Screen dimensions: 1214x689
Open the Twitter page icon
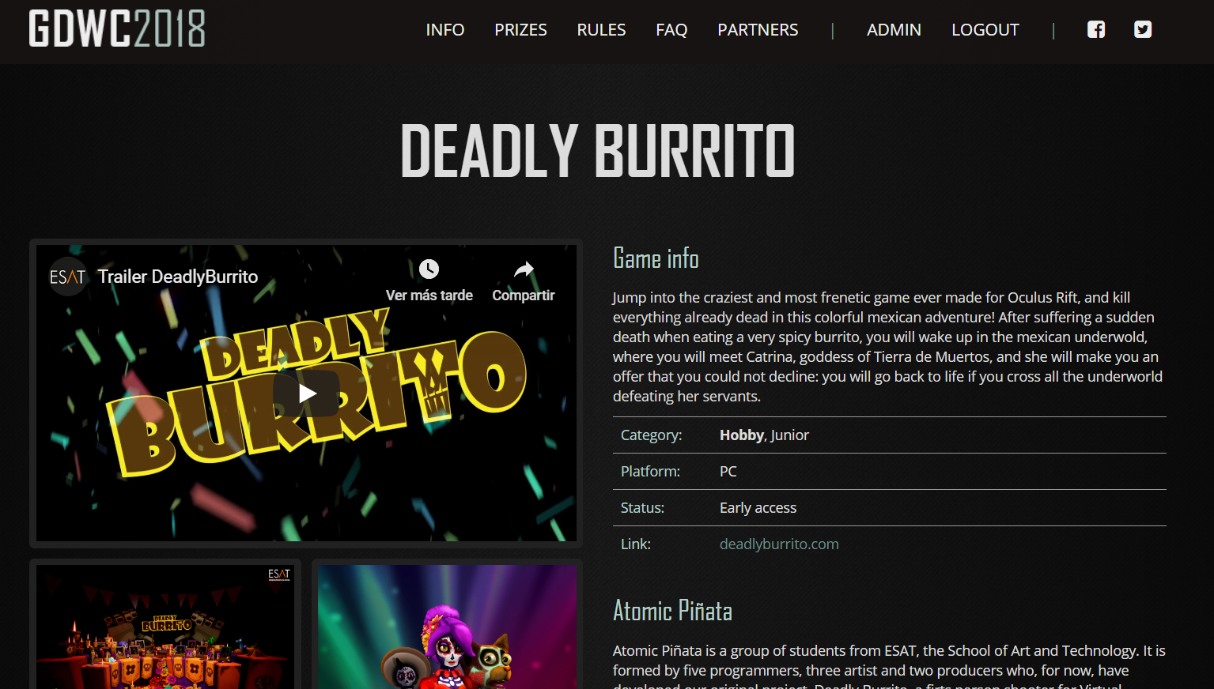(1143, 30)
